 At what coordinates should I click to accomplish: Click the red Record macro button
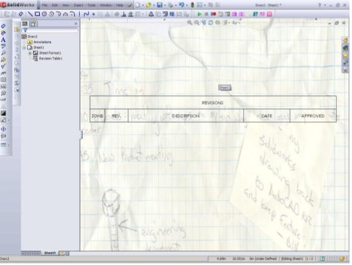(x=214, y=14)
